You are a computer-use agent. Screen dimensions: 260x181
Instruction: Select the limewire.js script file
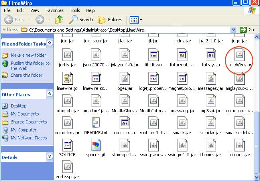click(67, 79)
